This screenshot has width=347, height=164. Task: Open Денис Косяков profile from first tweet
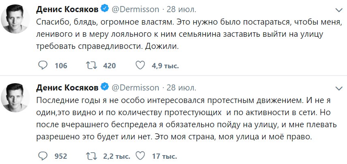[67, 9]
